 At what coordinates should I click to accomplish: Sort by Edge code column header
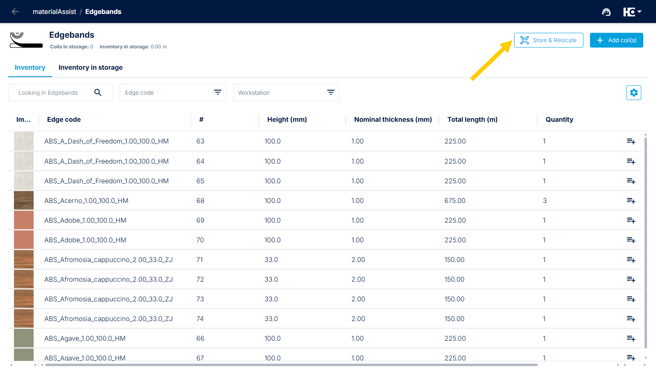click(64, 120)
